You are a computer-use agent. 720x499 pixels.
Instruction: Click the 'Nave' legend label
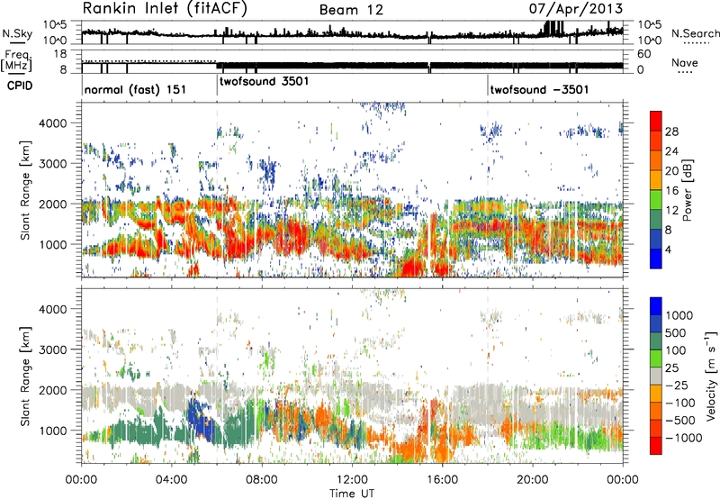tap(684, 62)
